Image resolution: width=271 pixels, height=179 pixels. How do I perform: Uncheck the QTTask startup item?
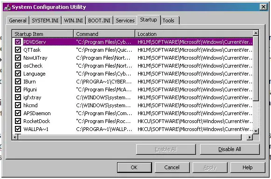tap(18, 50)
